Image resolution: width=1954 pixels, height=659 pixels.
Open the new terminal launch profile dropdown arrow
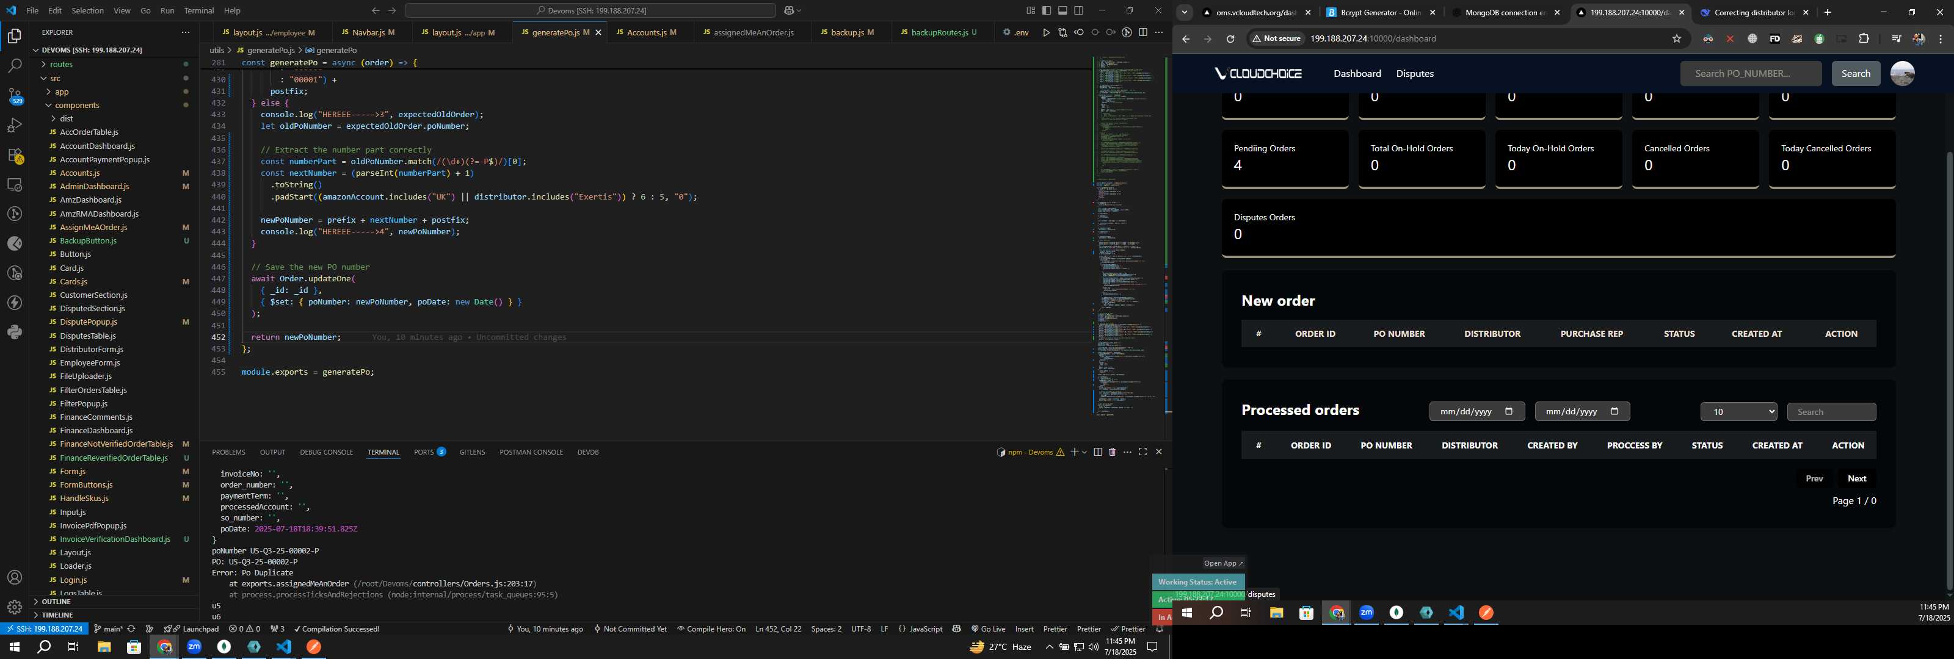tap(1084, 452)
